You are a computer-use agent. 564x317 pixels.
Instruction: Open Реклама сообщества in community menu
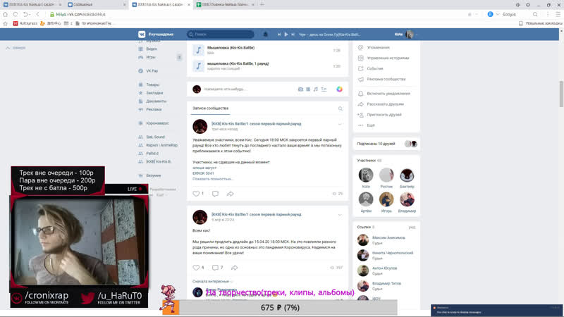tap(386, 79)
